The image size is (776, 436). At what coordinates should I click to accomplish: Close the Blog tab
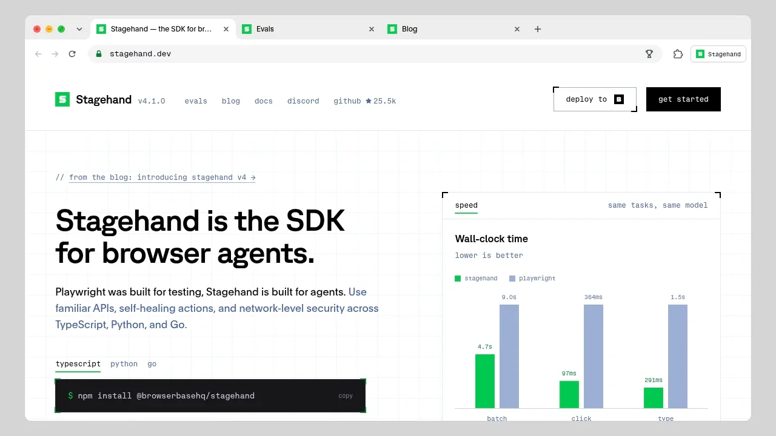(x=517, y=29)
